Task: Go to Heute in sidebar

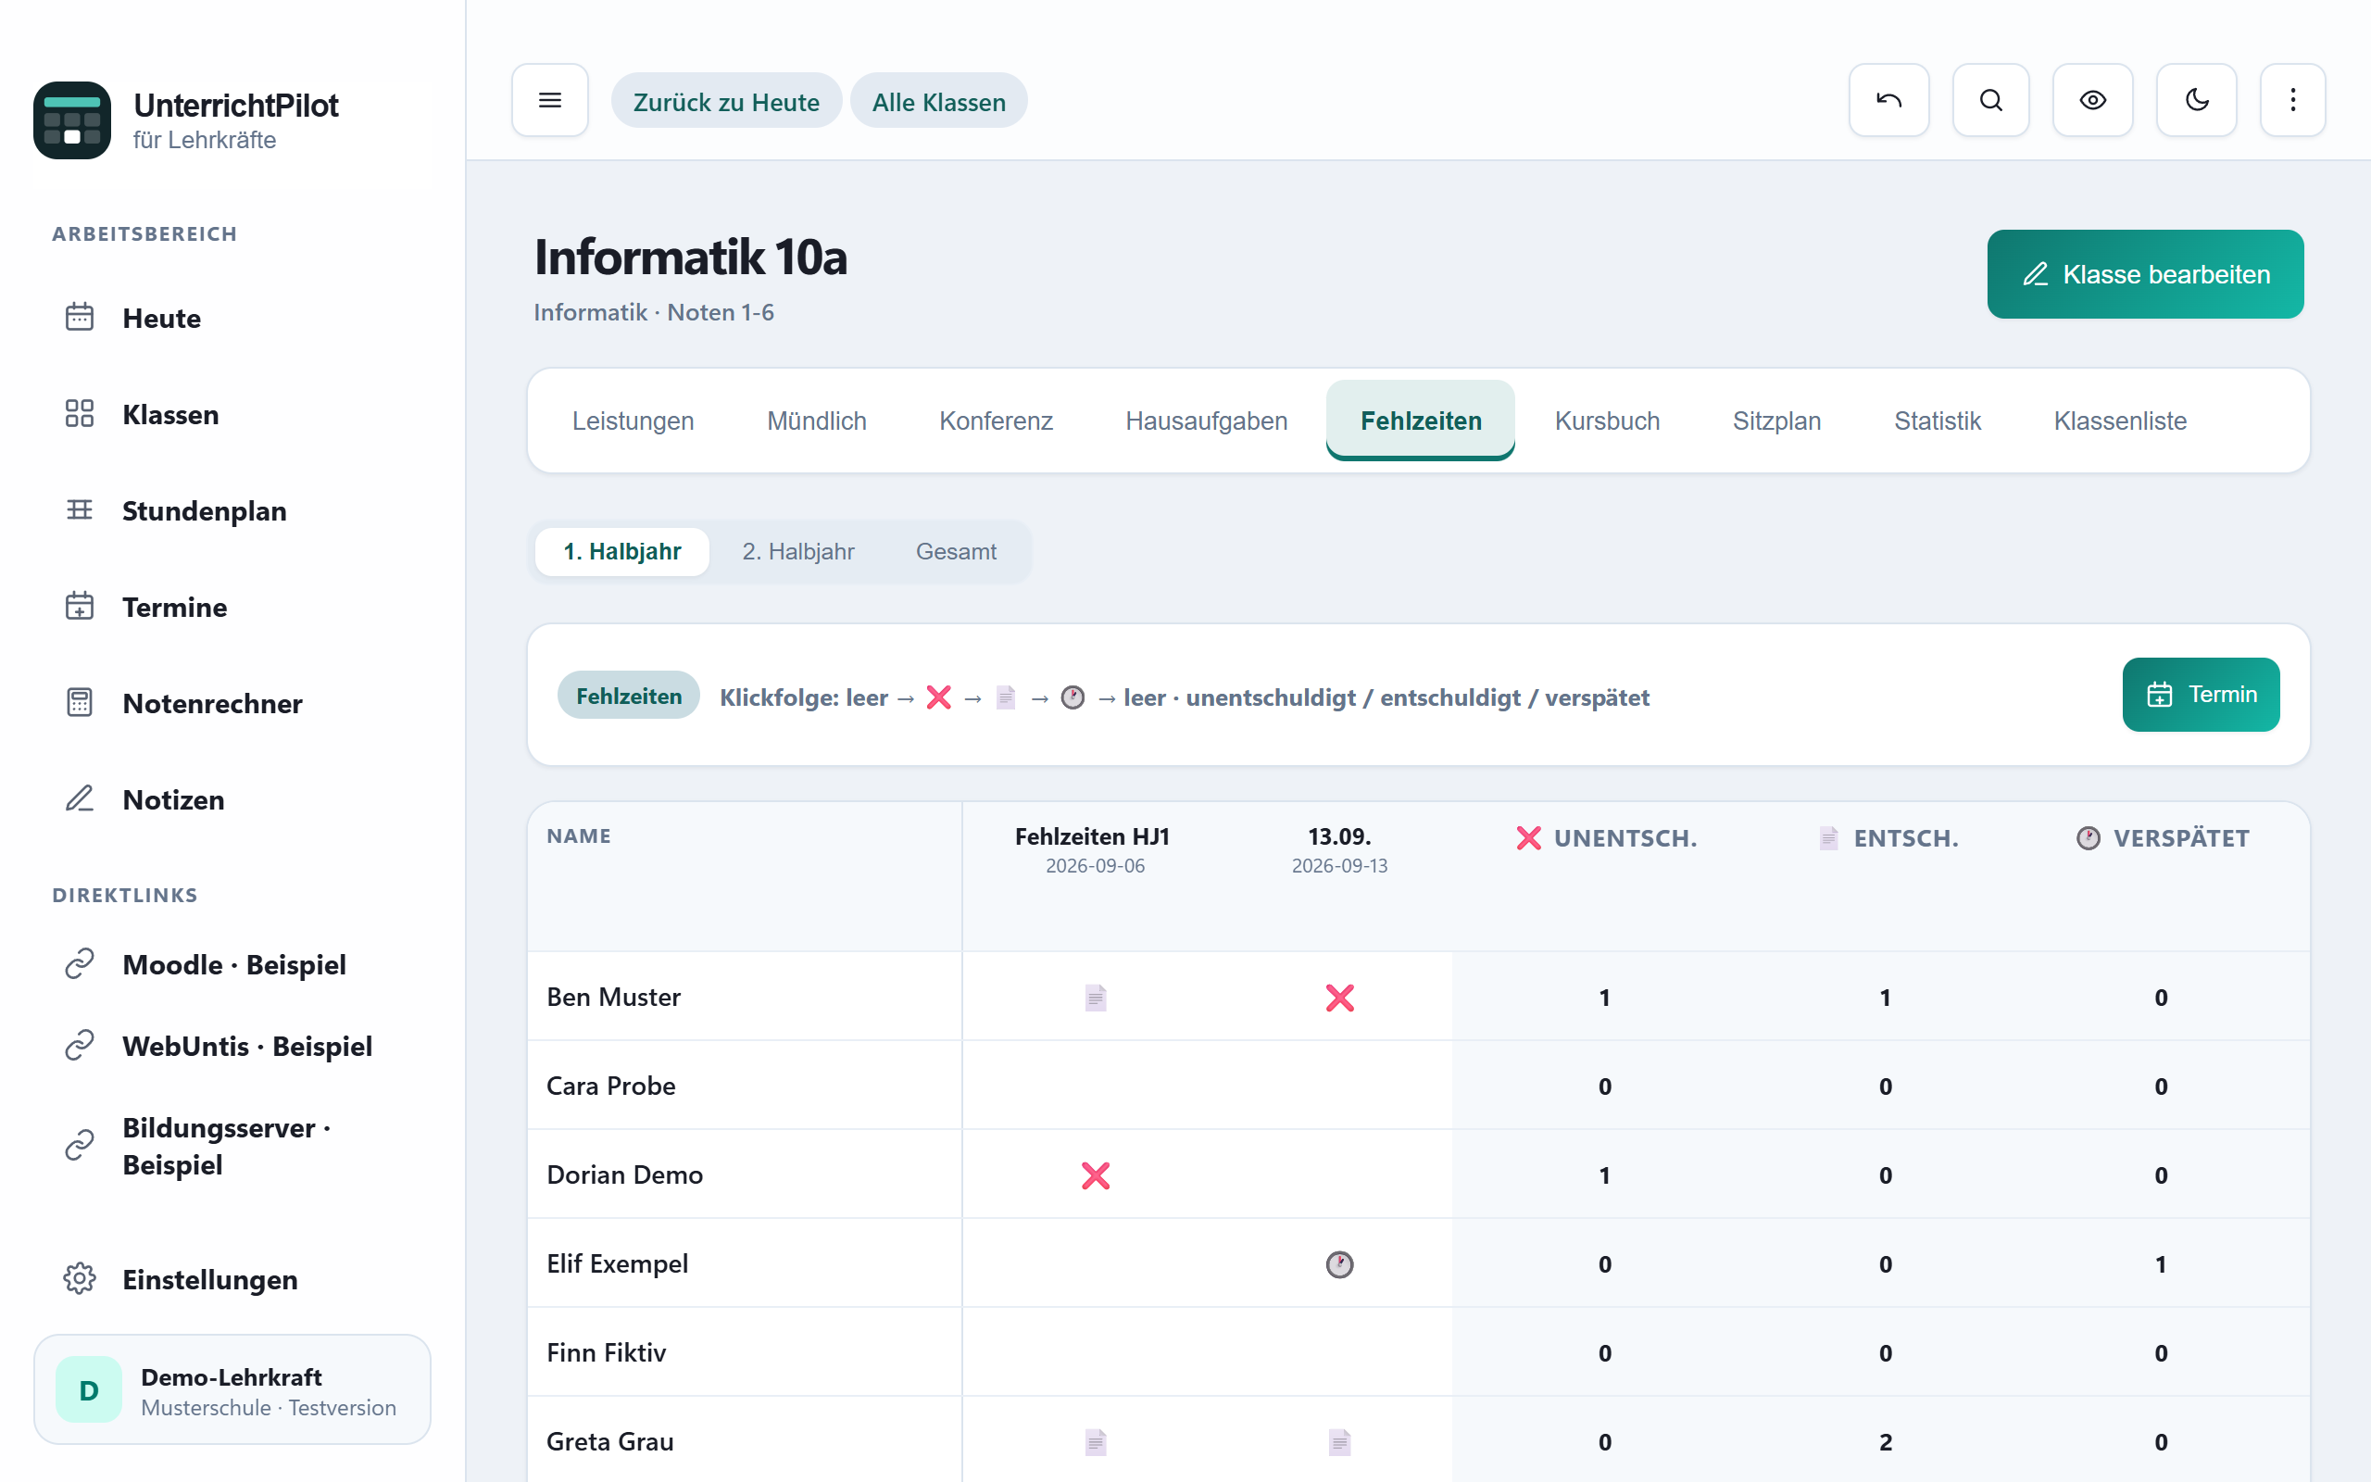Action: click(x=232, y=318)
